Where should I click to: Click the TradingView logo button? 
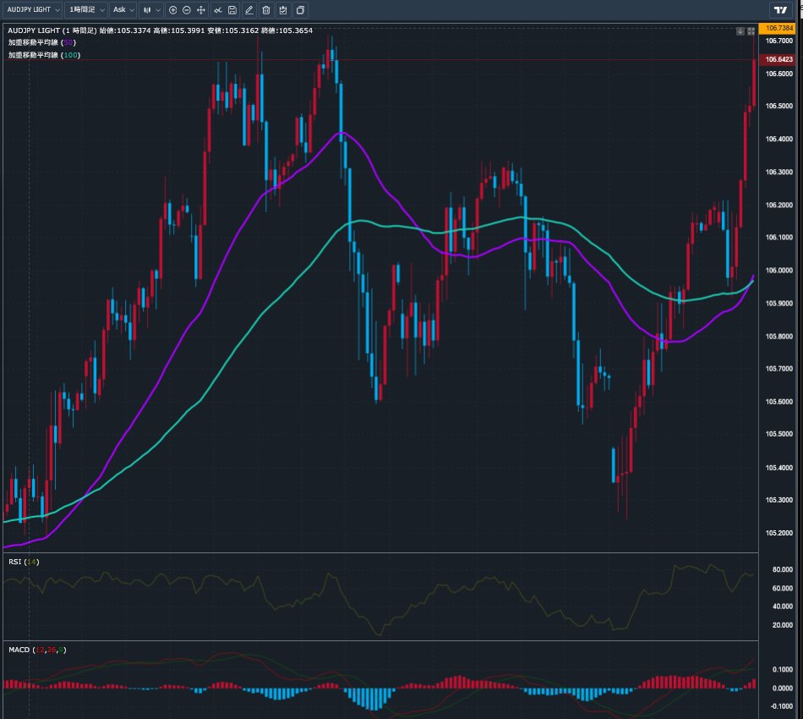(x=780, y=10)
